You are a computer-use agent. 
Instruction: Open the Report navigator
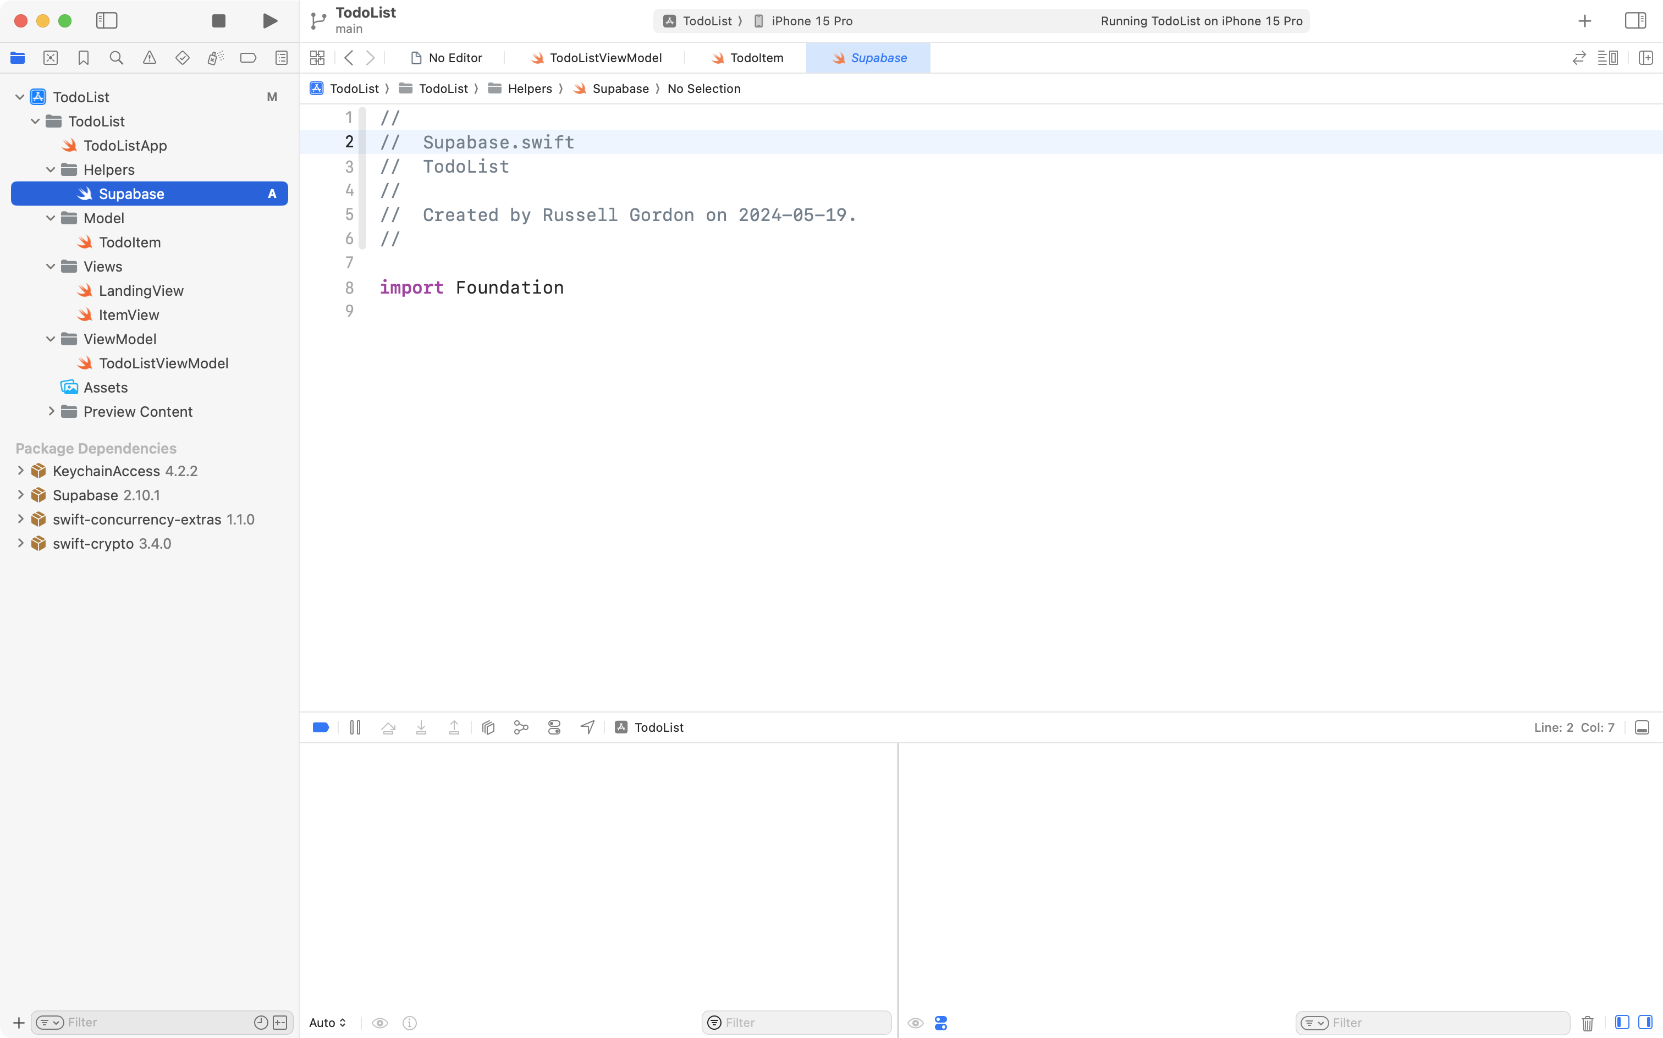click(x=281, y=58)
